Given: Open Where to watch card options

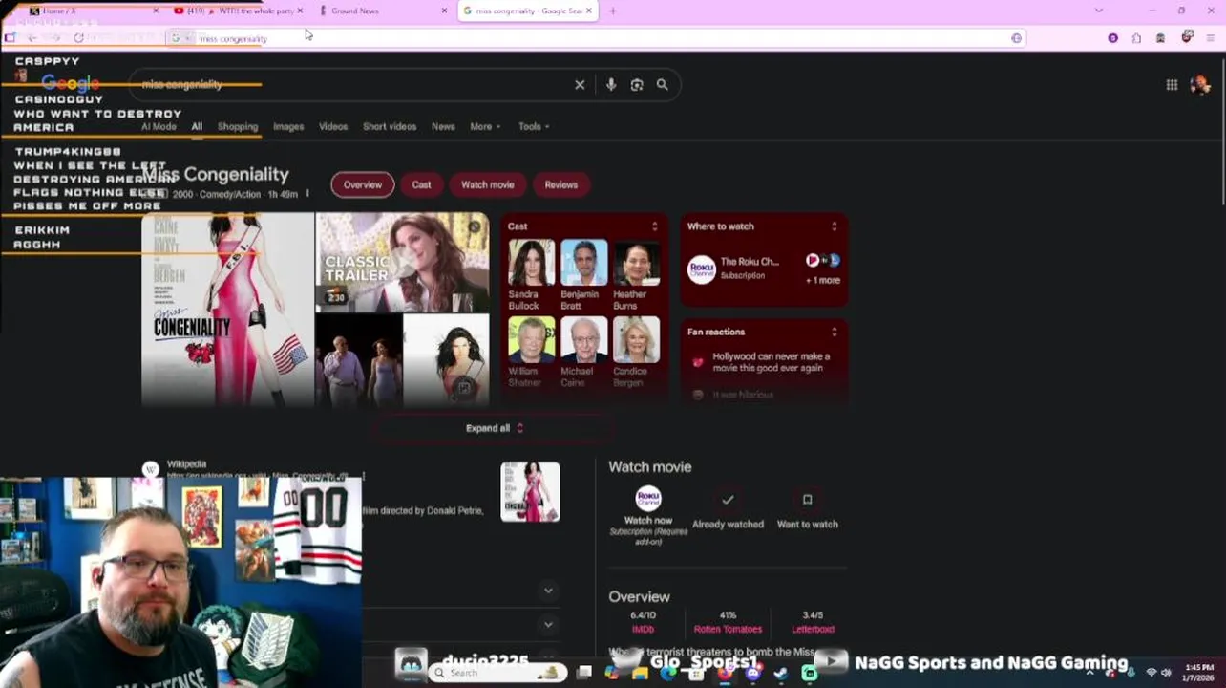Looking at the screenshot, I should click(x=834, y=226).
